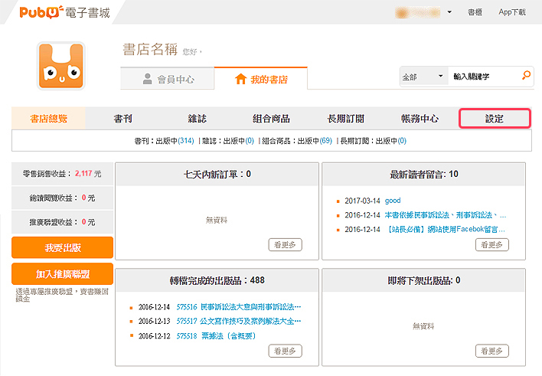Go to the 長期訂閱 tab
Screen dimensions: 542x376
(x=346, y=119)
